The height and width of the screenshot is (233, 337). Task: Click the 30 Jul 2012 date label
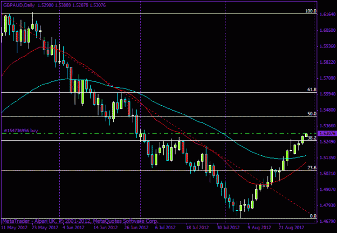228,228
